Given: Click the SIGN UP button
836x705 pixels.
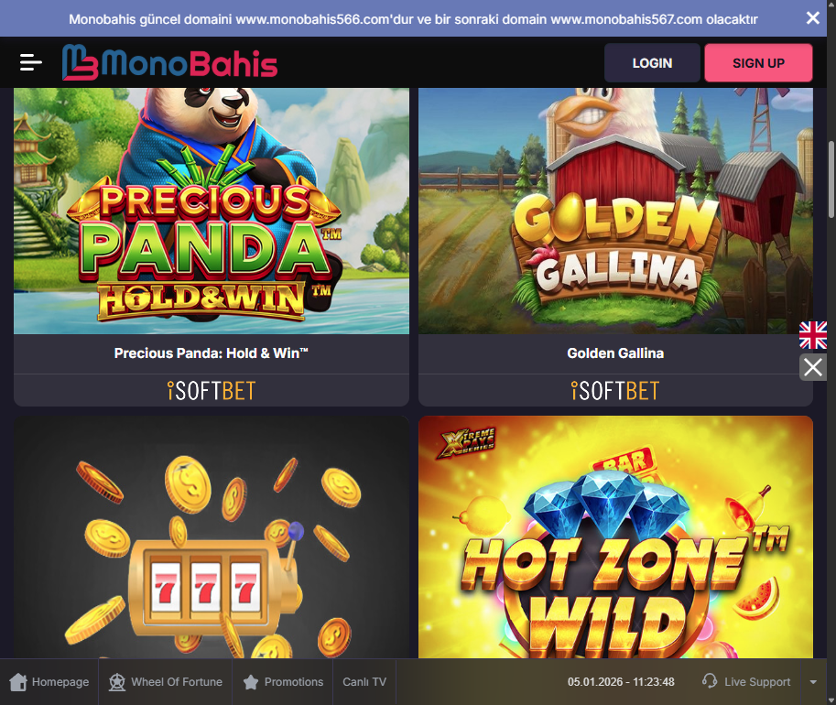Looking at the screenshot, I should (758, 63).
